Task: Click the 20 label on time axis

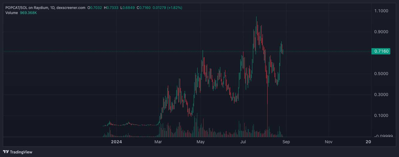Action: point(368,142)
